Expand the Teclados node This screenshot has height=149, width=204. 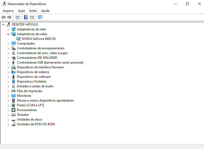click(8, 115)
